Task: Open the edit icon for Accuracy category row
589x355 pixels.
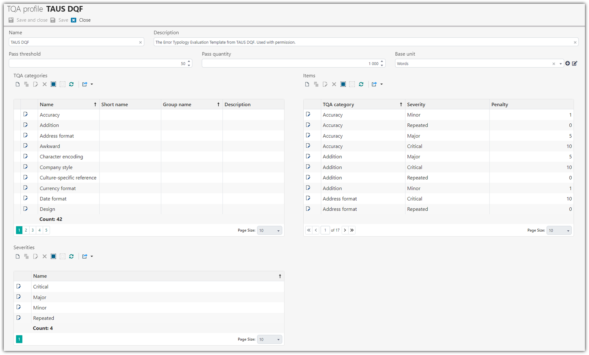Action: pyautogui.click(x=26, y=115)
